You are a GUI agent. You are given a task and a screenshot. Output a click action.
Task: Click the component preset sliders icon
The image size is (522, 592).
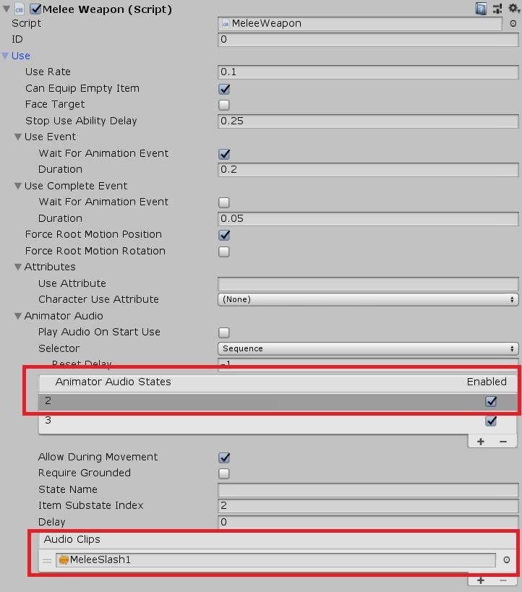click(497, 9)
